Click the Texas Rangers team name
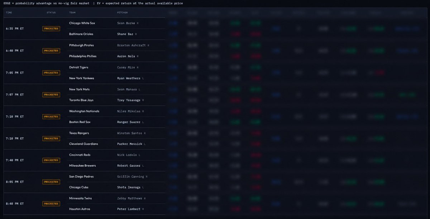The image size is (430, 219). pos(79,133)
